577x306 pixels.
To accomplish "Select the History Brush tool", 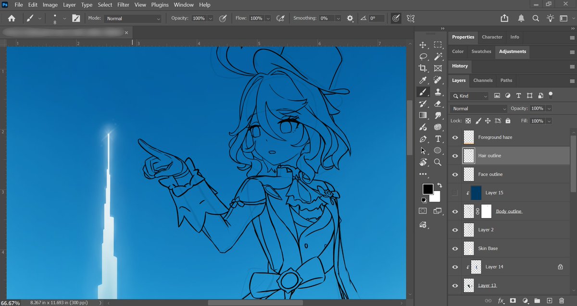I will tap(423, 103).
